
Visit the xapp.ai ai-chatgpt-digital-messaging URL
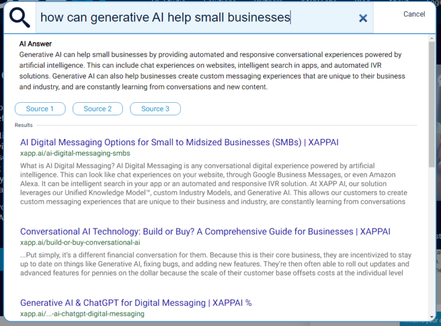82,314
